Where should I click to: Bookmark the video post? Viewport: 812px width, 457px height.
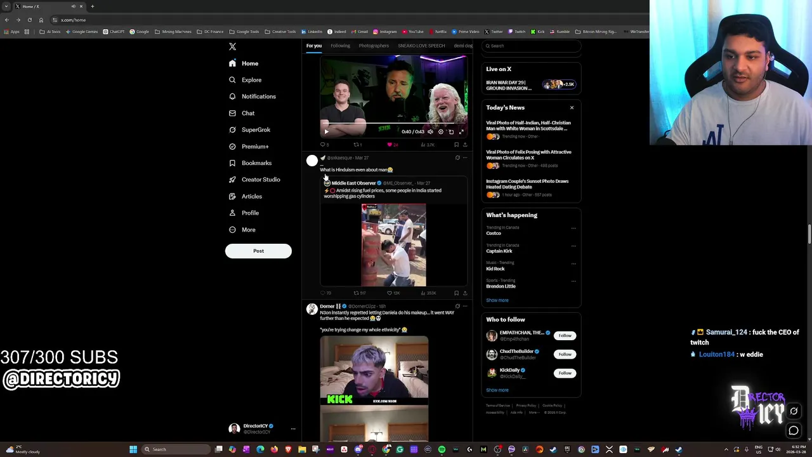(x=456, y=145)
